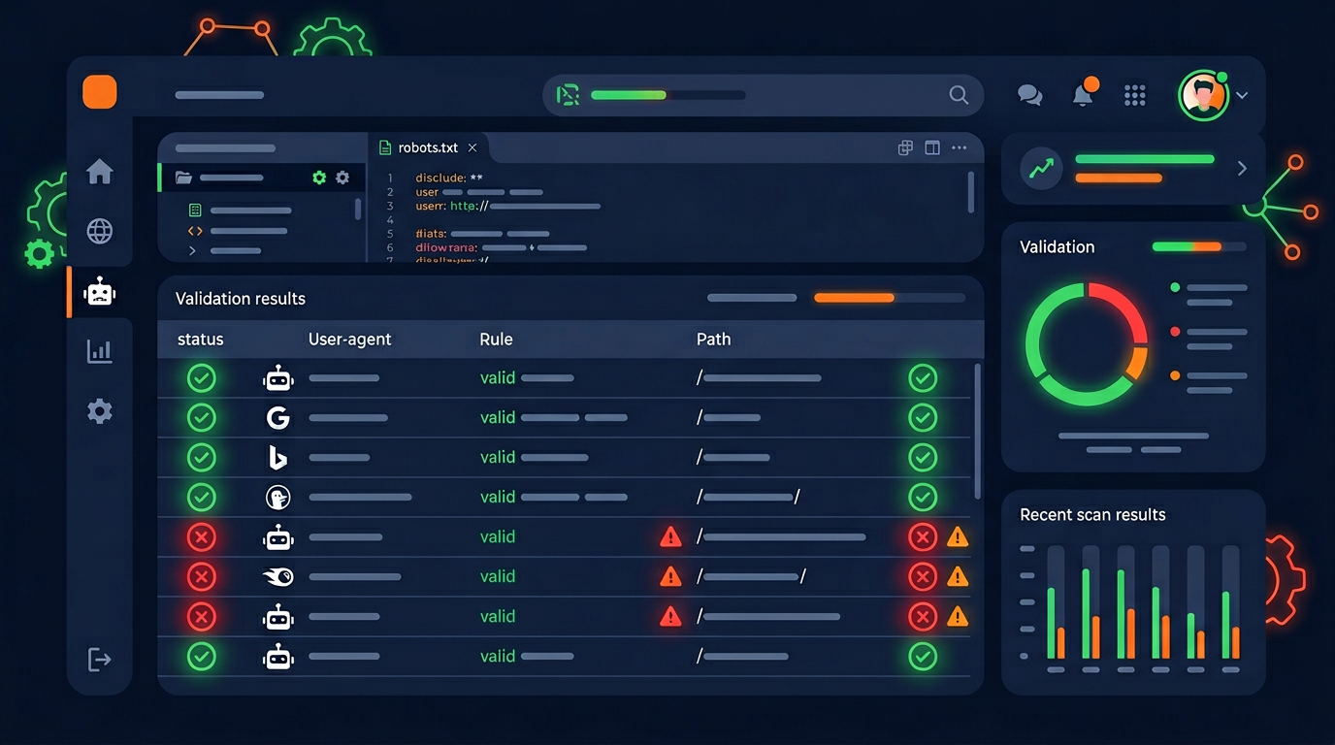Click the logout button at the sidebar bottom

(100, 659)
